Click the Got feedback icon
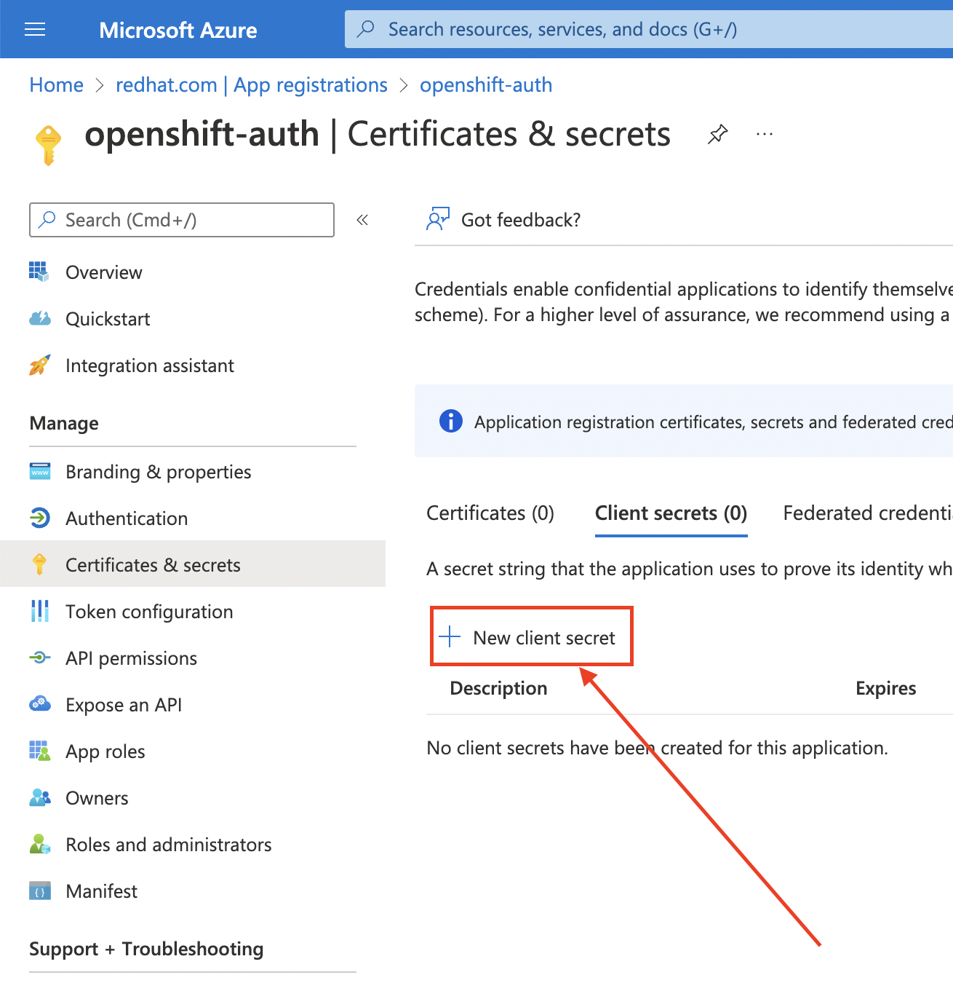This screenshot has width=953, height=983. click(x=438, y=219)
